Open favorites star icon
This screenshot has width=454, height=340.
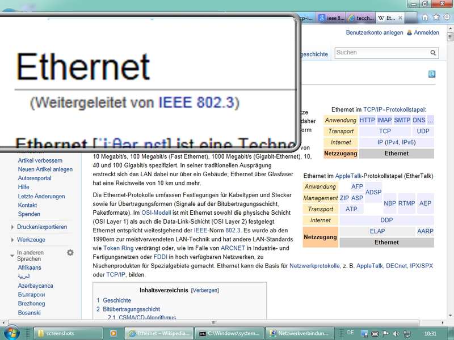436,17
